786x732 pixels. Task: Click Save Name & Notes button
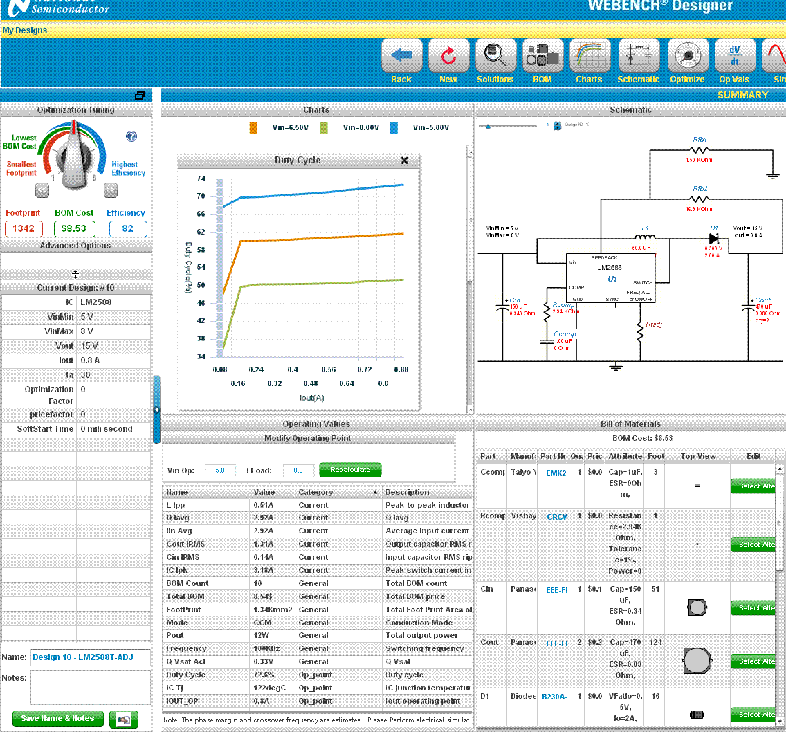[x=57, y=718]
